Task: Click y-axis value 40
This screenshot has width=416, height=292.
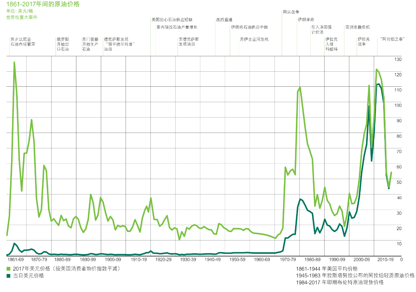Action: [399, 197]
